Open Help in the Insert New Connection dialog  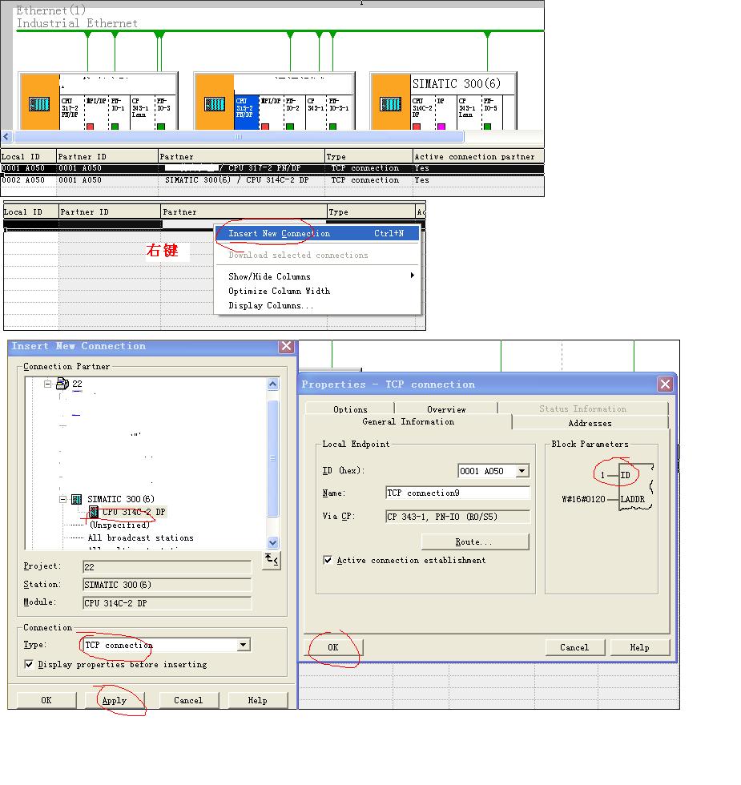point(258,700)
